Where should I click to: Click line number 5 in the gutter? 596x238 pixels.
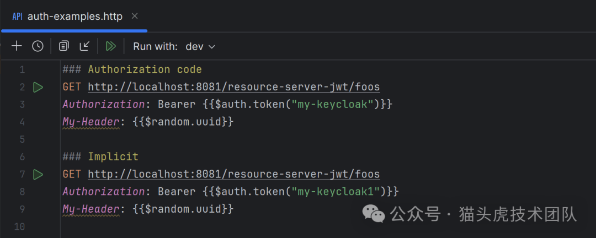pyautogui.click(x=22, y=139)
